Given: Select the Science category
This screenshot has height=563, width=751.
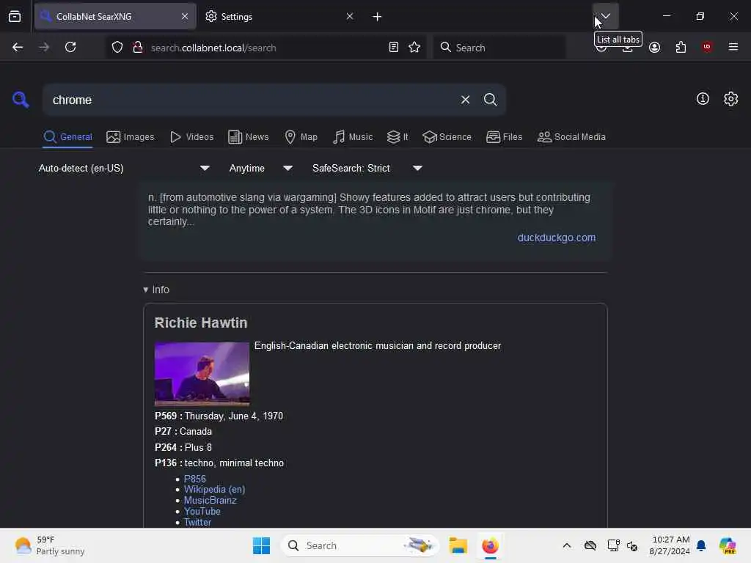Looking at the screenshot, I should tap(447, 137).
